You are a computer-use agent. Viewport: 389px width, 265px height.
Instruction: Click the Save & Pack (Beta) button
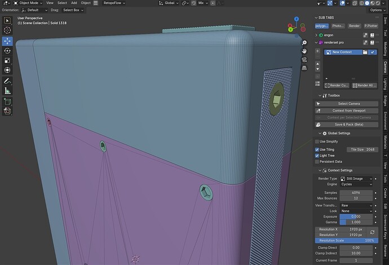[x=347, y=125]
